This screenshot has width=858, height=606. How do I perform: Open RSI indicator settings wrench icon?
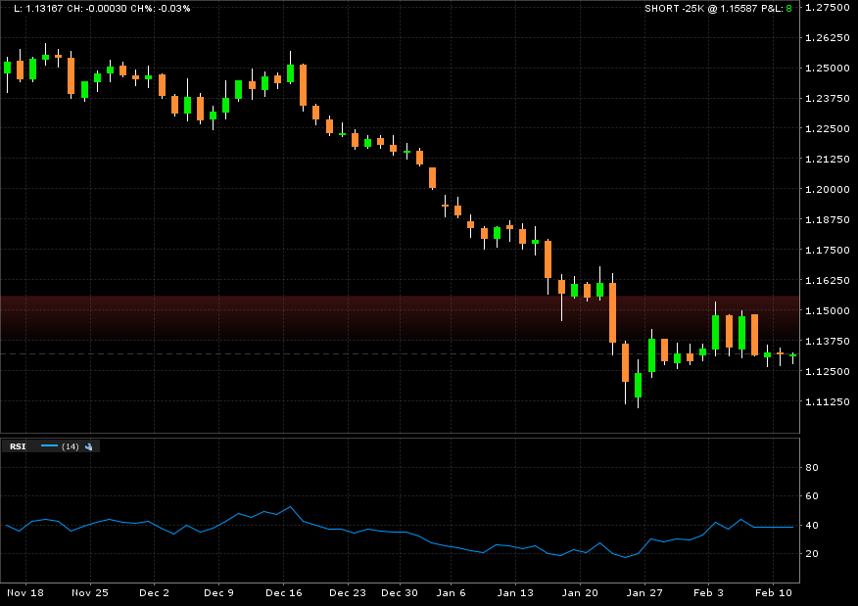click(x=89, y=446)
